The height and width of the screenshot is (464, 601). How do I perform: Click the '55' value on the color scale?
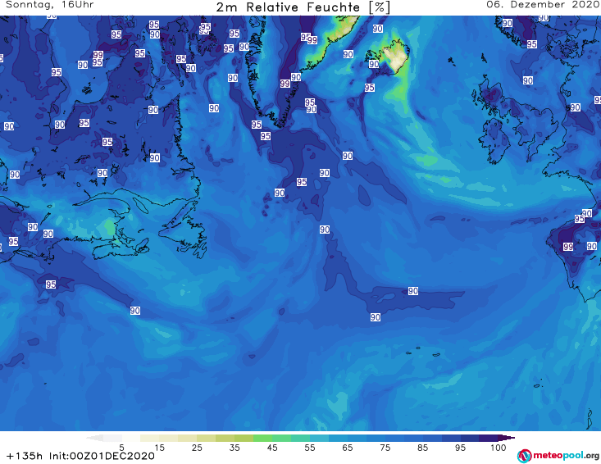[x=310, y=448]
